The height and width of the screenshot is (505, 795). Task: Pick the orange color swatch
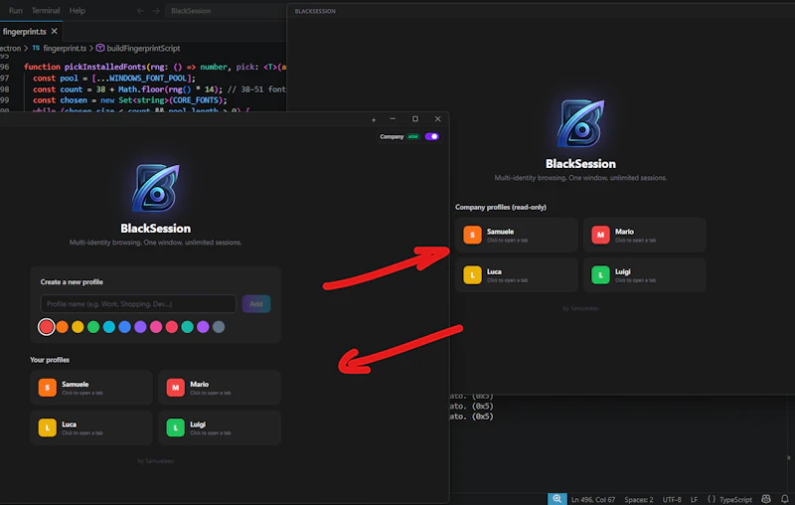coord(63,327)
